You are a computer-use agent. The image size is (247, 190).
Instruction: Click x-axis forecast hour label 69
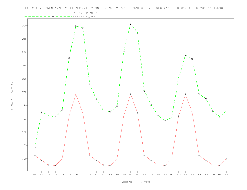tap(192, 174)
